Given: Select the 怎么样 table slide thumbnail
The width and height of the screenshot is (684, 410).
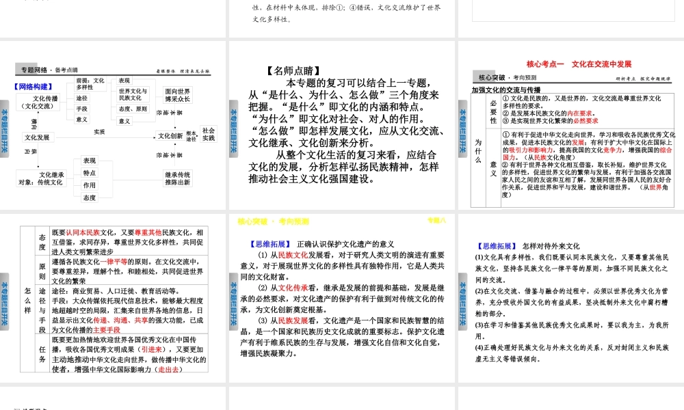Looking at the screenshot, I should [113, 298].
